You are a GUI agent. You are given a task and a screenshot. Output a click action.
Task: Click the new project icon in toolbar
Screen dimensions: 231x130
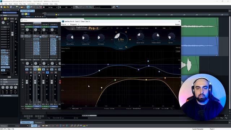pos(1,7)
